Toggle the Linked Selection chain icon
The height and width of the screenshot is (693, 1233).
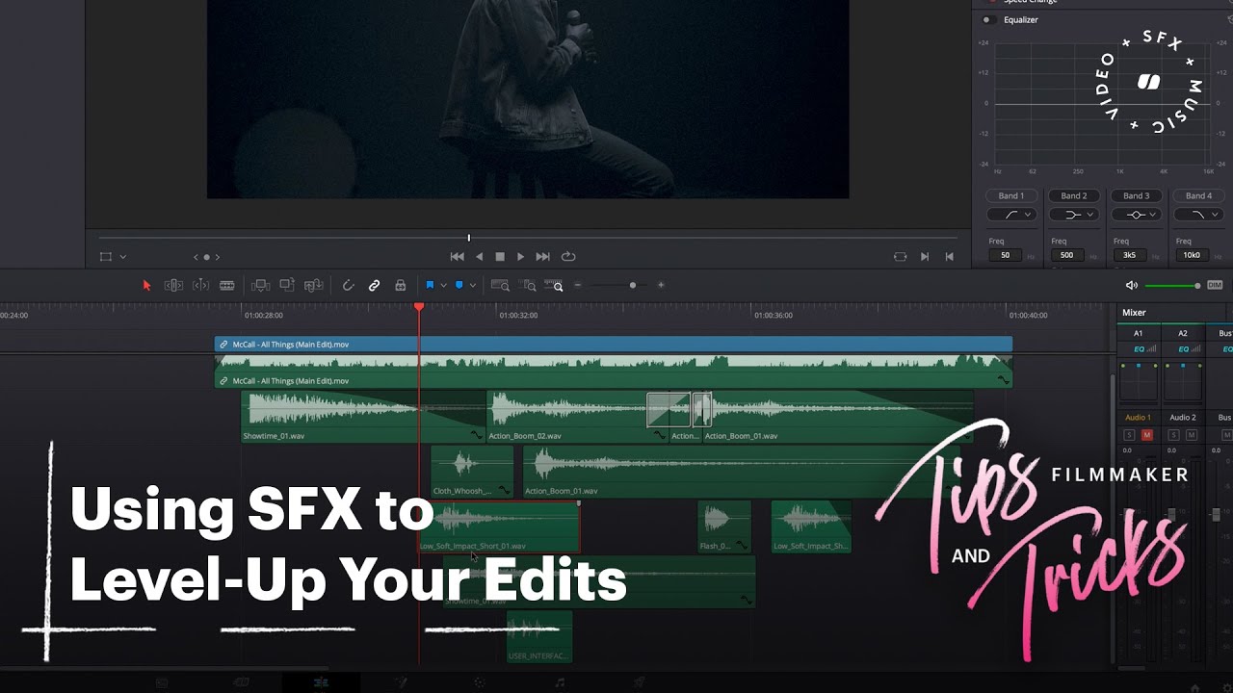click(x=375, y=285)
